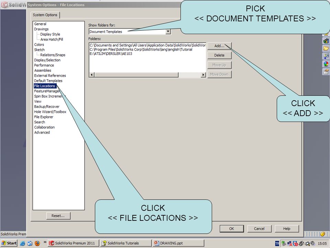Image resolution: width=330 pixels, height=248 pixels.
Task: Click Cancel to dismiss options
Action: (x=259, y=229)
